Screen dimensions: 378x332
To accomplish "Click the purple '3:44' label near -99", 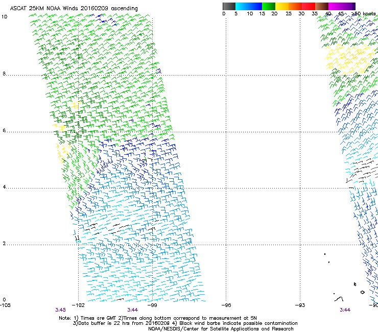I will (133, 310).
